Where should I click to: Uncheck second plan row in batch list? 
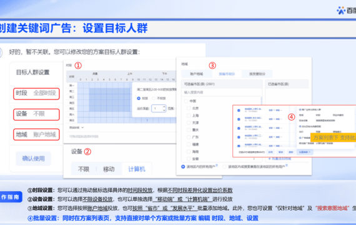pos(239,119)
